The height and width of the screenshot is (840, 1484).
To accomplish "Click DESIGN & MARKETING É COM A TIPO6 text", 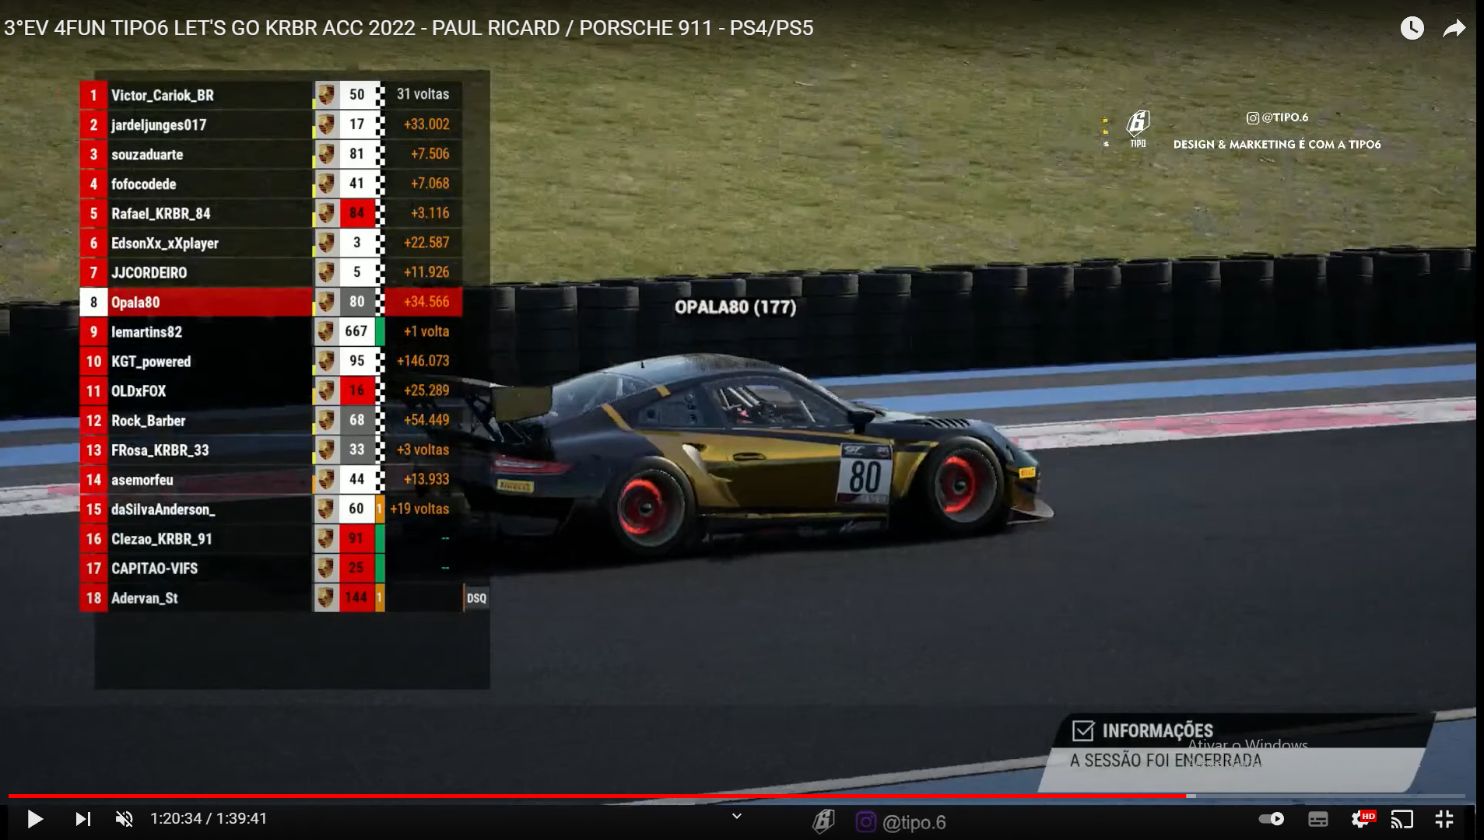I will 1277,144.
